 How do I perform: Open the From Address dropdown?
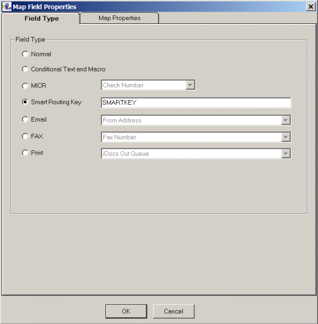286,120
